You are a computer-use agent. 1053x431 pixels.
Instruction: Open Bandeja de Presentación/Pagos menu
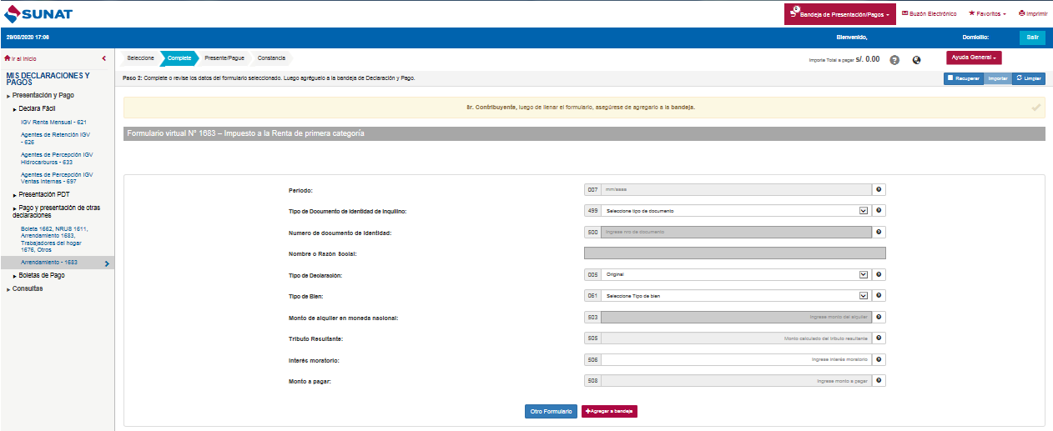click(839, 14)
